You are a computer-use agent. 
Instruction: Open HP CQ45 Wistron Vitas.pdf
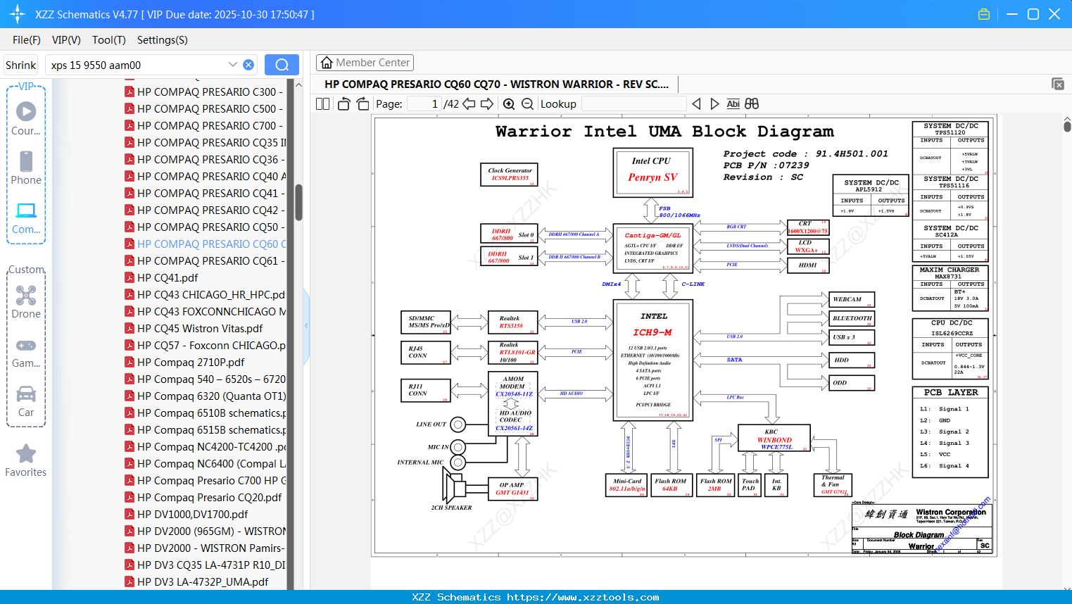click(194, 328)
